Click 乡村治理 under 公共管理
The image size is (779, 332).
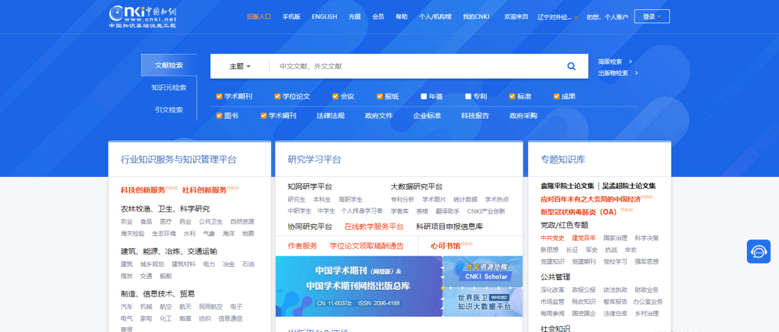[647, 313]
